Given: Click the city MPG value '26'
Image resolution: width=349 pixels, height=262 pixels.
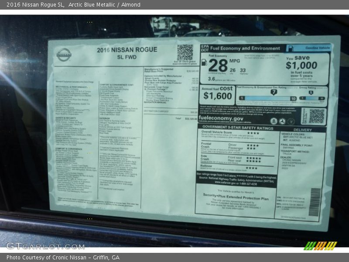Looking at the screenshot, I should coord(233,70).
